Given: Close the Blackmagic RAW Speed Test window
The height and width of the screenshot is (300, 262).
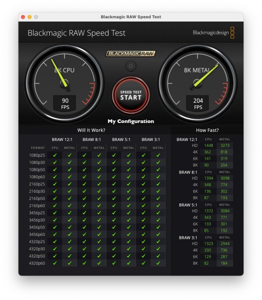Looking at the screenshot, I should (23, 17).
